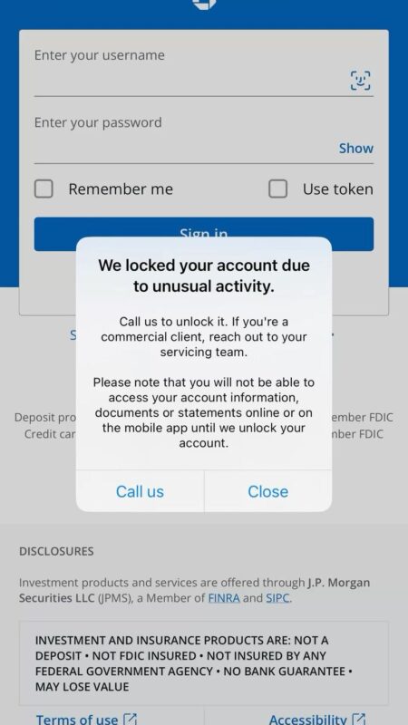Open the SIPC link in disclosures
The width and height of the screenshot is (408, 725).
point(277,598)
